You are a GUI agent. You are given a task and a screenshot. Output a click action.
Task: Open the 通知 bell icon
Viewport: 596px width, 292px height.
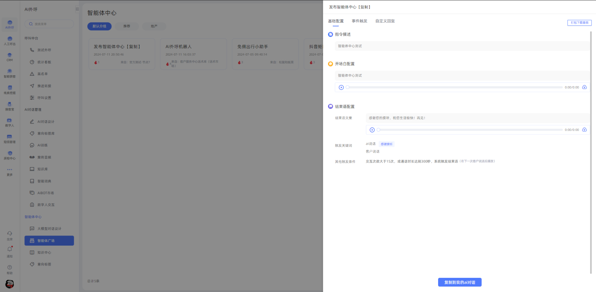[x=9, y=251]
